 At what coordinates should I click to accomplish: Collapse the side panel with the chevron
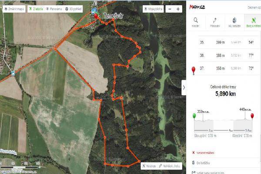pyautogui.click(x=184, y=87)
